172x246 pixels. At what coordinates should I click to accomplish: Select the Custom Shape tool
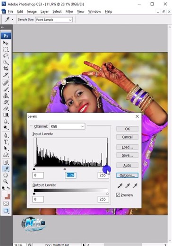click(x=6, y=155)
